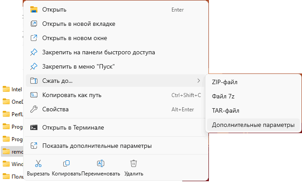
Task: Choose Показать дополнительные параметры
Action: (x=115, y=146)
